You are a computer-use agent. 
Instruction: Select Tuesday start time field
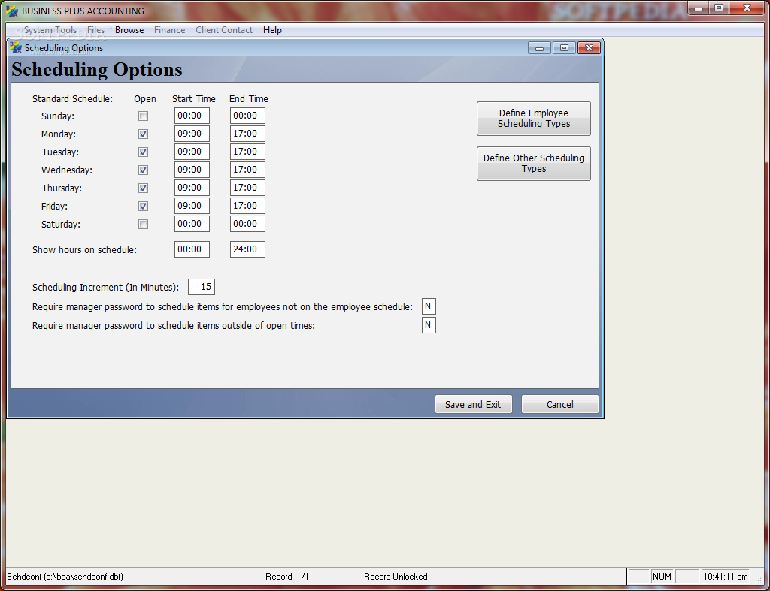(x=192, y=152)
